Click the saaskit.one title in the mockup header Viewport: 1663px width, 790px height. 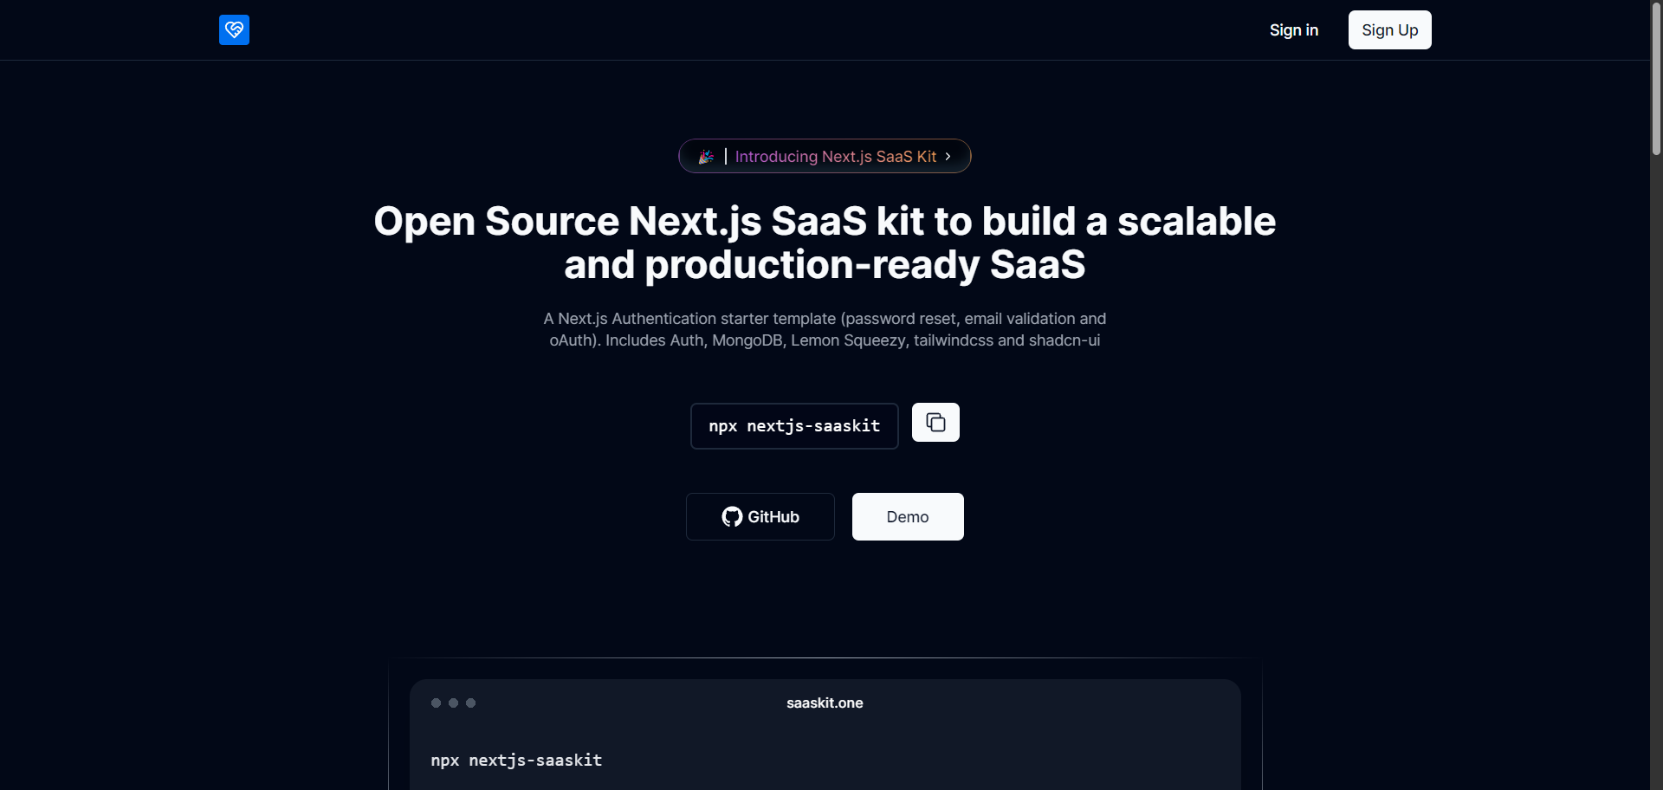point(824,703)
